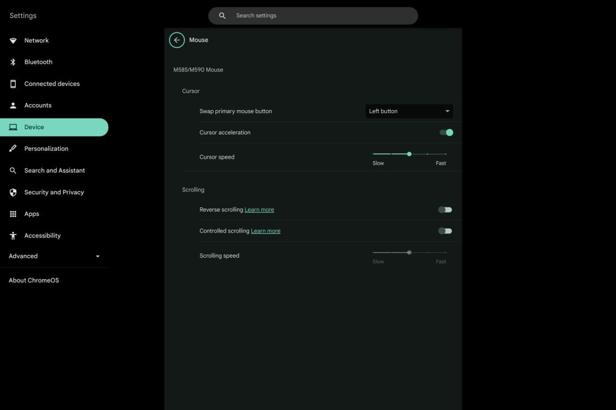The height and width of the screenshot is (410, 616).
Task: Enable the Reverse scrolling toggle
Action: [x=445, y=210]
